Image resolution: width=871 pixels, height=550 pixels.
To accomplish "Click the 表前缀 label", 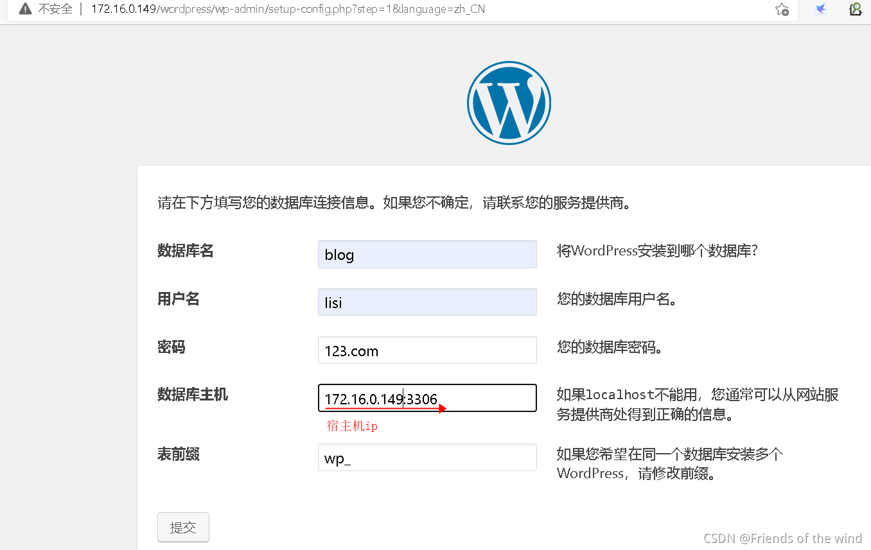I will [179, 454].
